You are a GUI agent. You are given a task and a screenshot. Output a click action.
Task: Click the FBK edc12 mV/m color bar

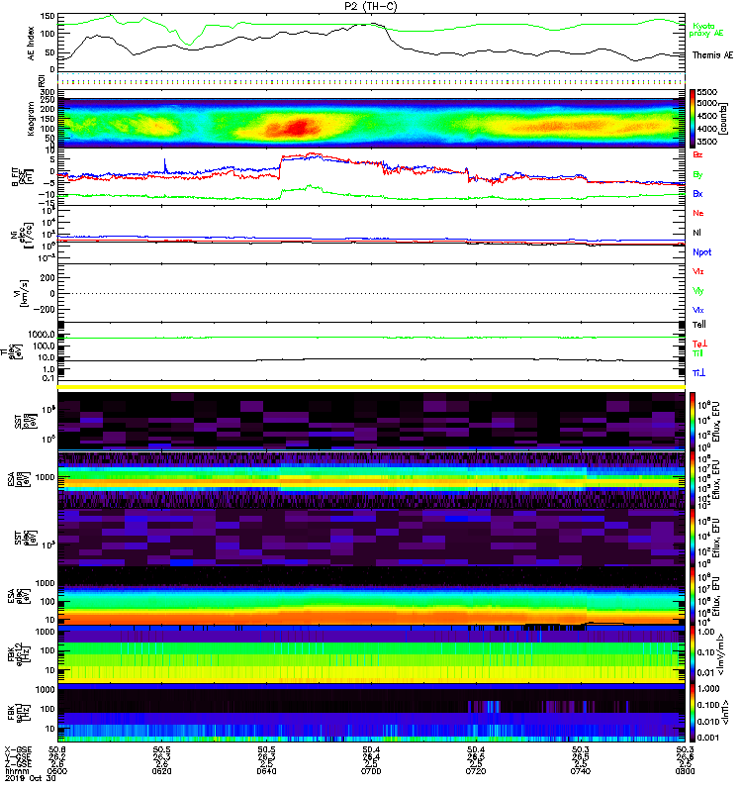693,654
